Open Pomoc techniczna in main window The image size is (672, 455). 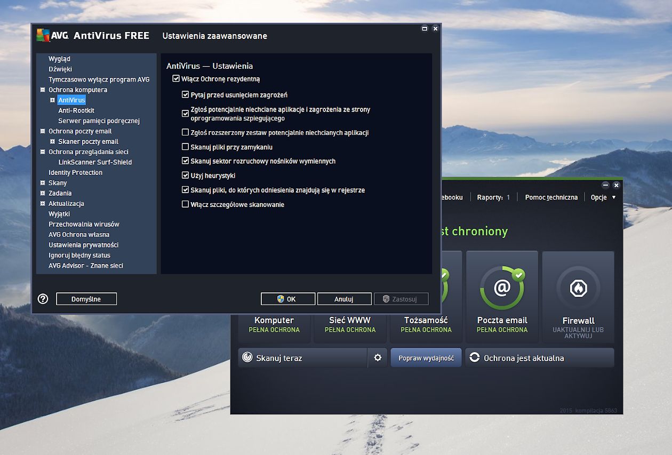point(551,197)
